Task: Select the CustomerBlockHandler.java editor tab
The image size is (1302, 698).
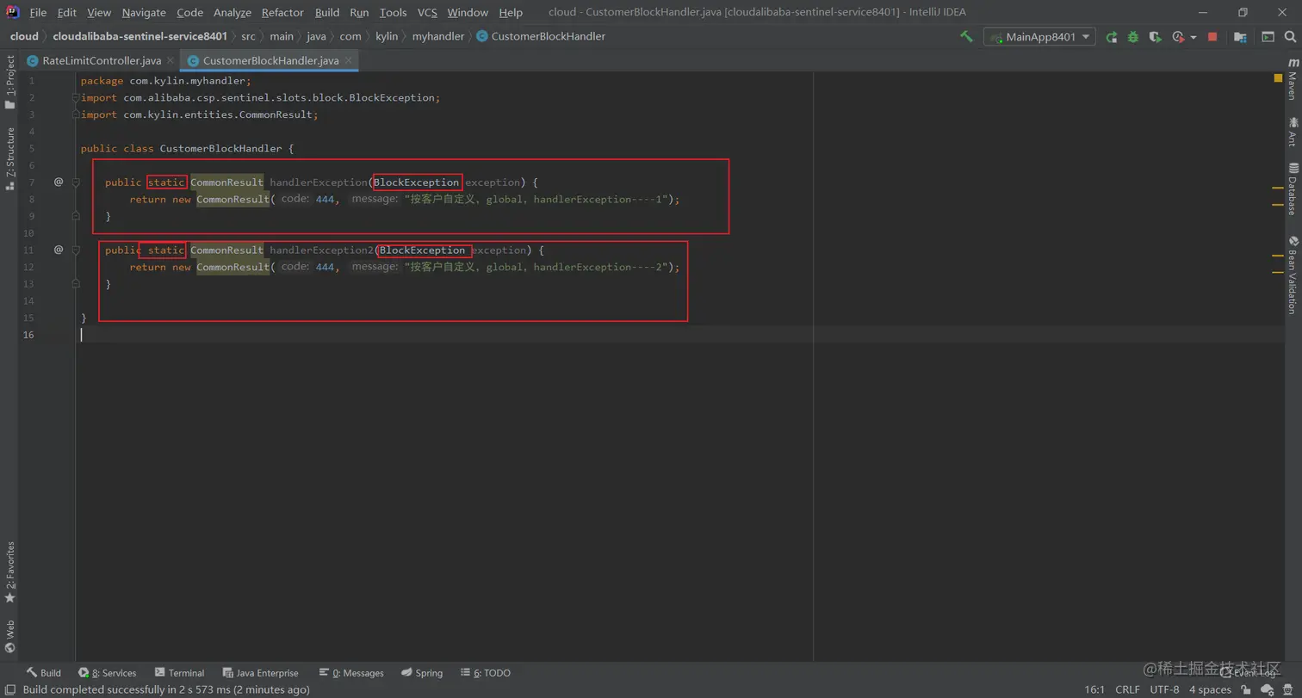Action: pos(270,60)
